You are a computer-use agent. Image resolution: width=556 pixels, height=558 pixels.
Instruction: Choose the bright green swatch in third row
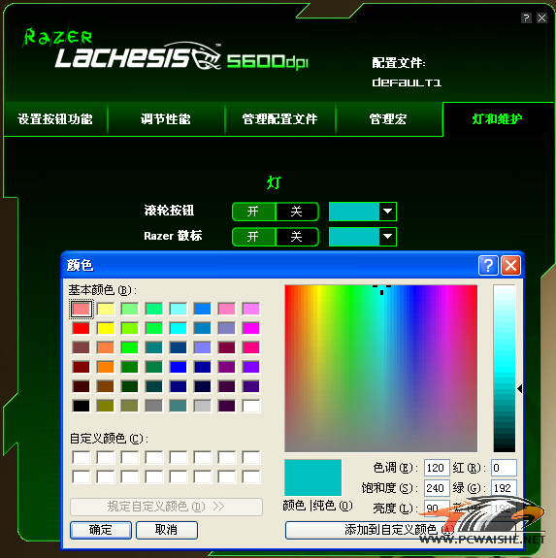coord(129,347)
